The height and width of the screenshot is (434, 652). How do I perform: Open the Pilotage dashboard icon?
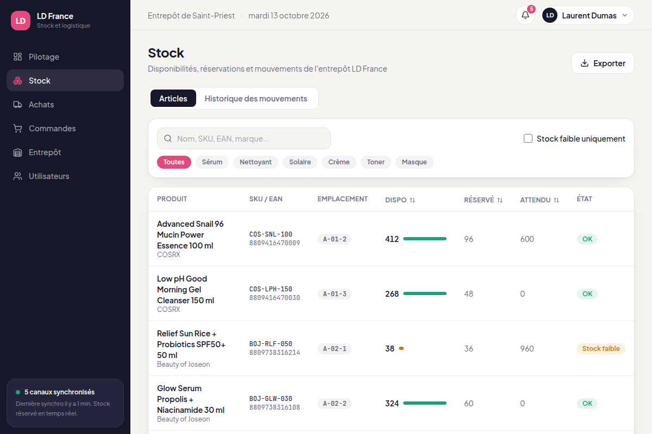pos(18,57)
